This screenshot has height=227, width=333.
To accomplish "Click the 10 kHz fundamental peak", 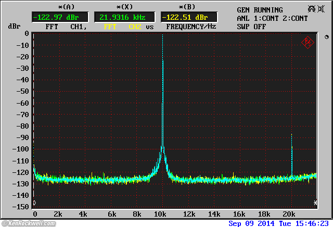I will 162,62.
